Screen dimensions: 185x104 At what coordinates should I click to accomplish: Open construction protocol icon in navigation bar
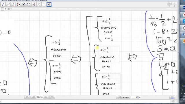pyautogui.click(x=172, y=97)
